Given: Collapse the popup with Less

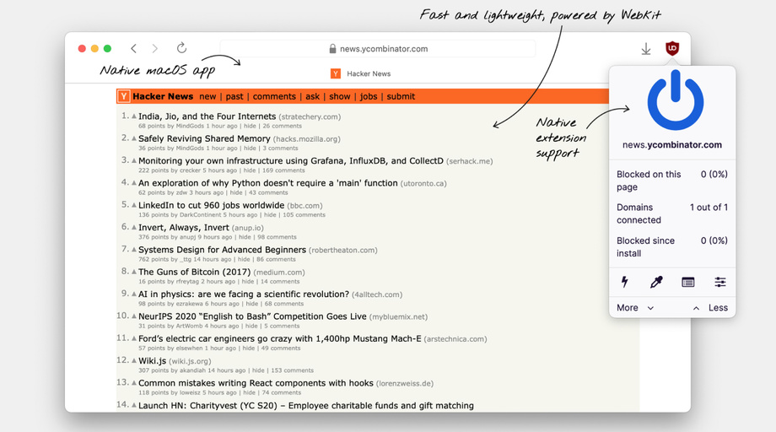Looking at the screenshot, I should [x=710, y=308].
